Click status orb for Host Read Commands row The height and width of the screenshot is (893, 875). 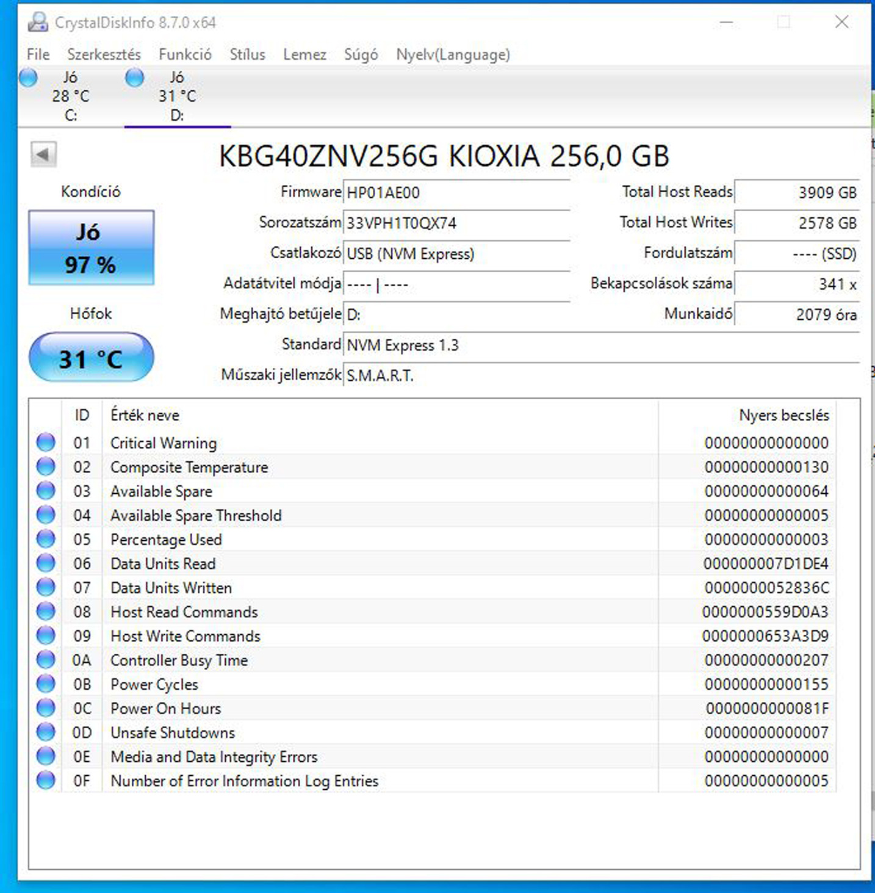(46, 612)
